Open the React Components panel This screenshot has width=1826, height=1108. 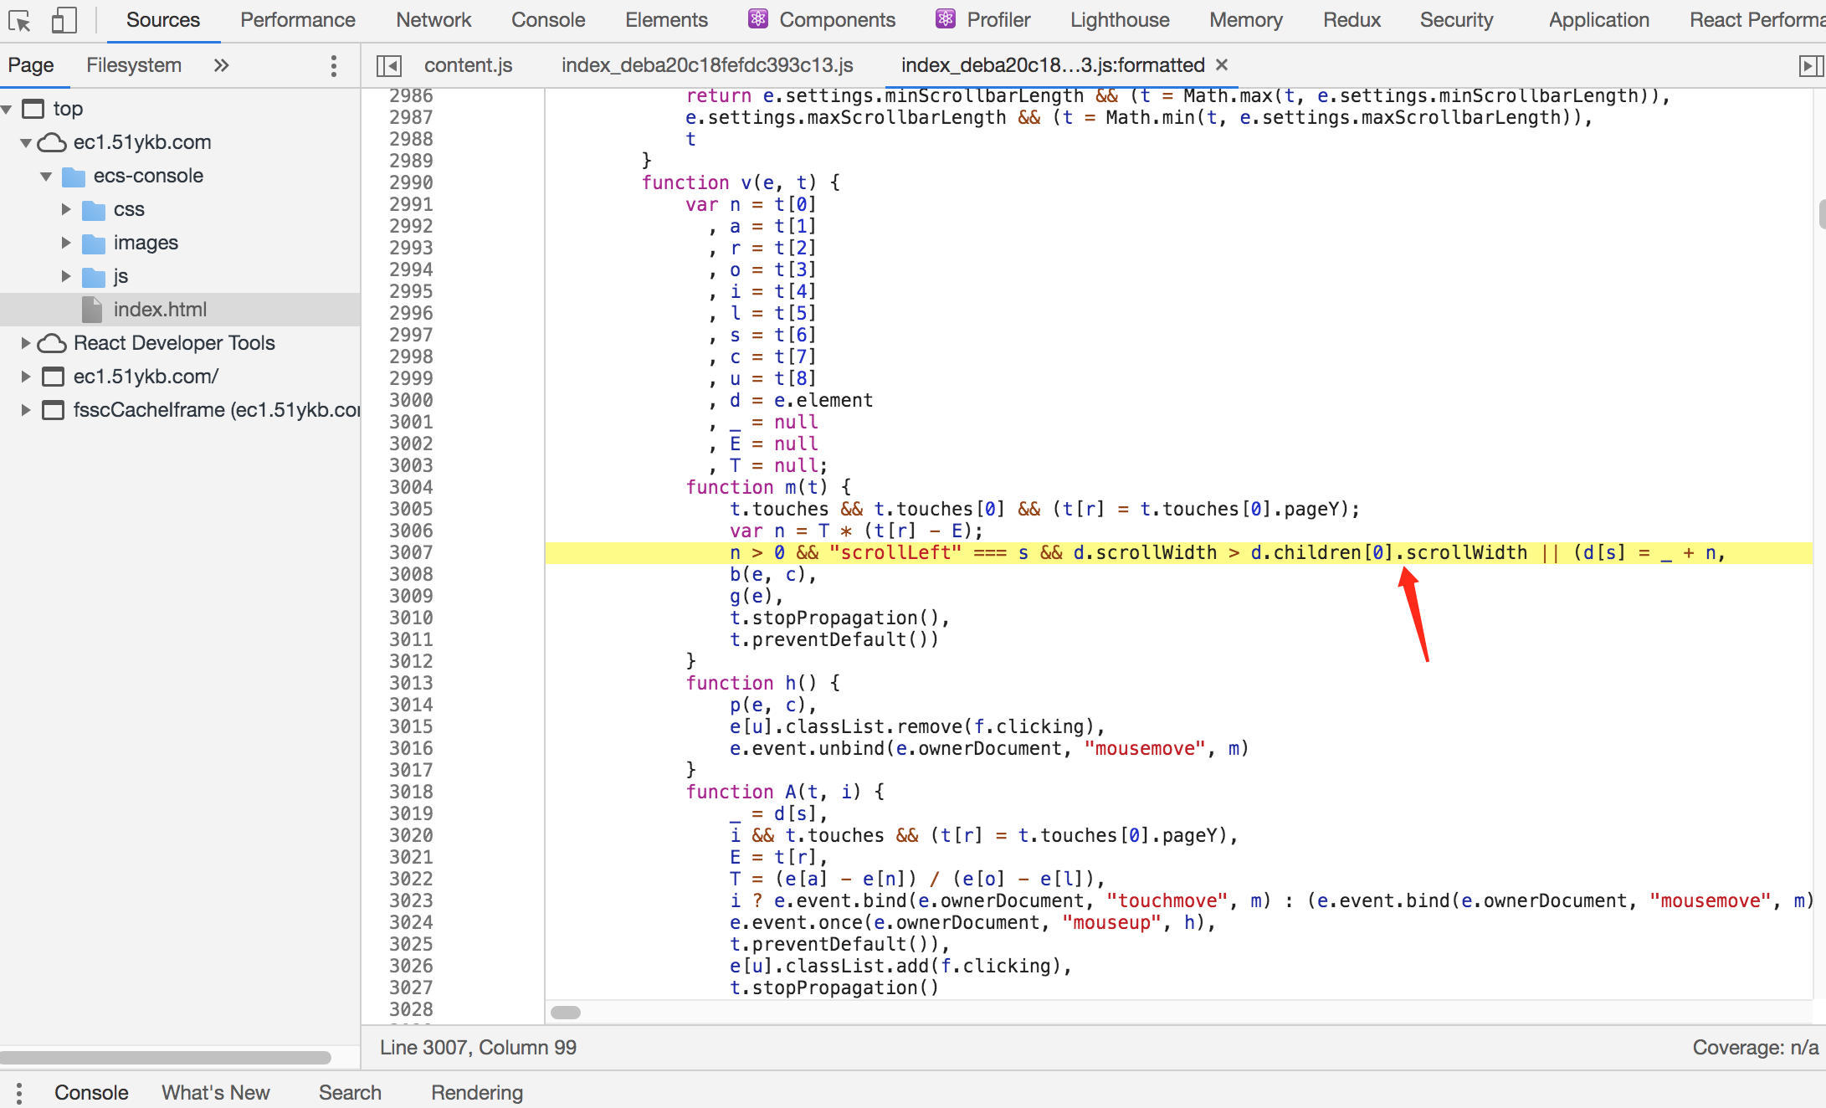click(x=823, y=19)
